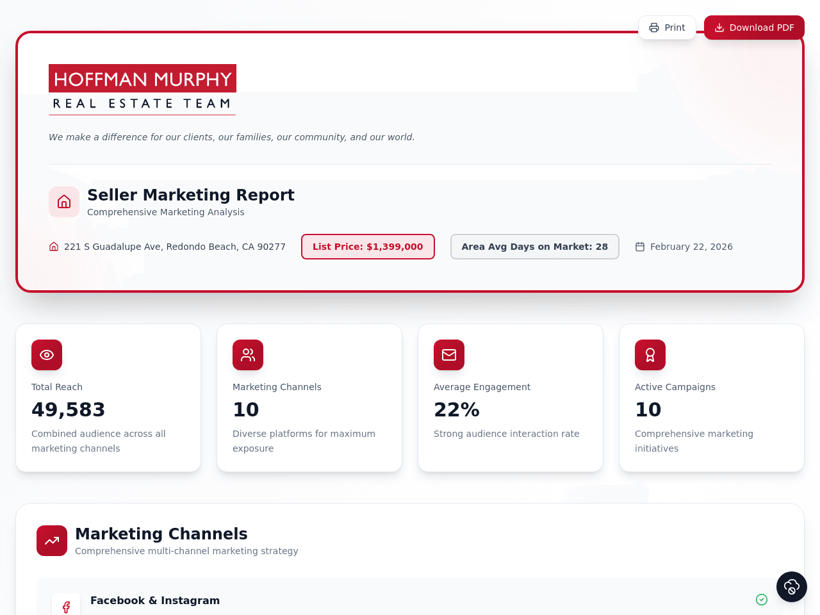
Task: Click the Average Engagement label
Action: [x=482, y=387]
